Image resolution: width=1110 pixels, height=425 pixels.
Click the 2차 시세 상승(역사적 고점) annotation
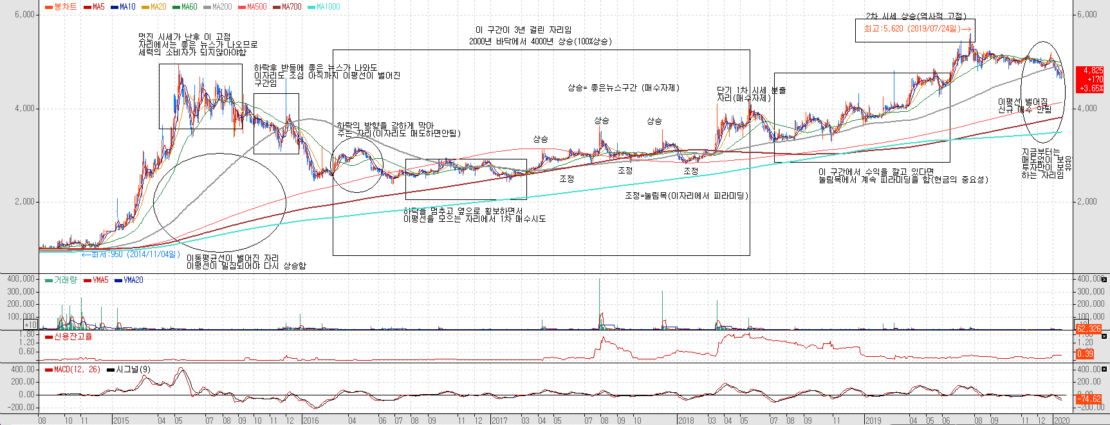click(x=916, y=17)
